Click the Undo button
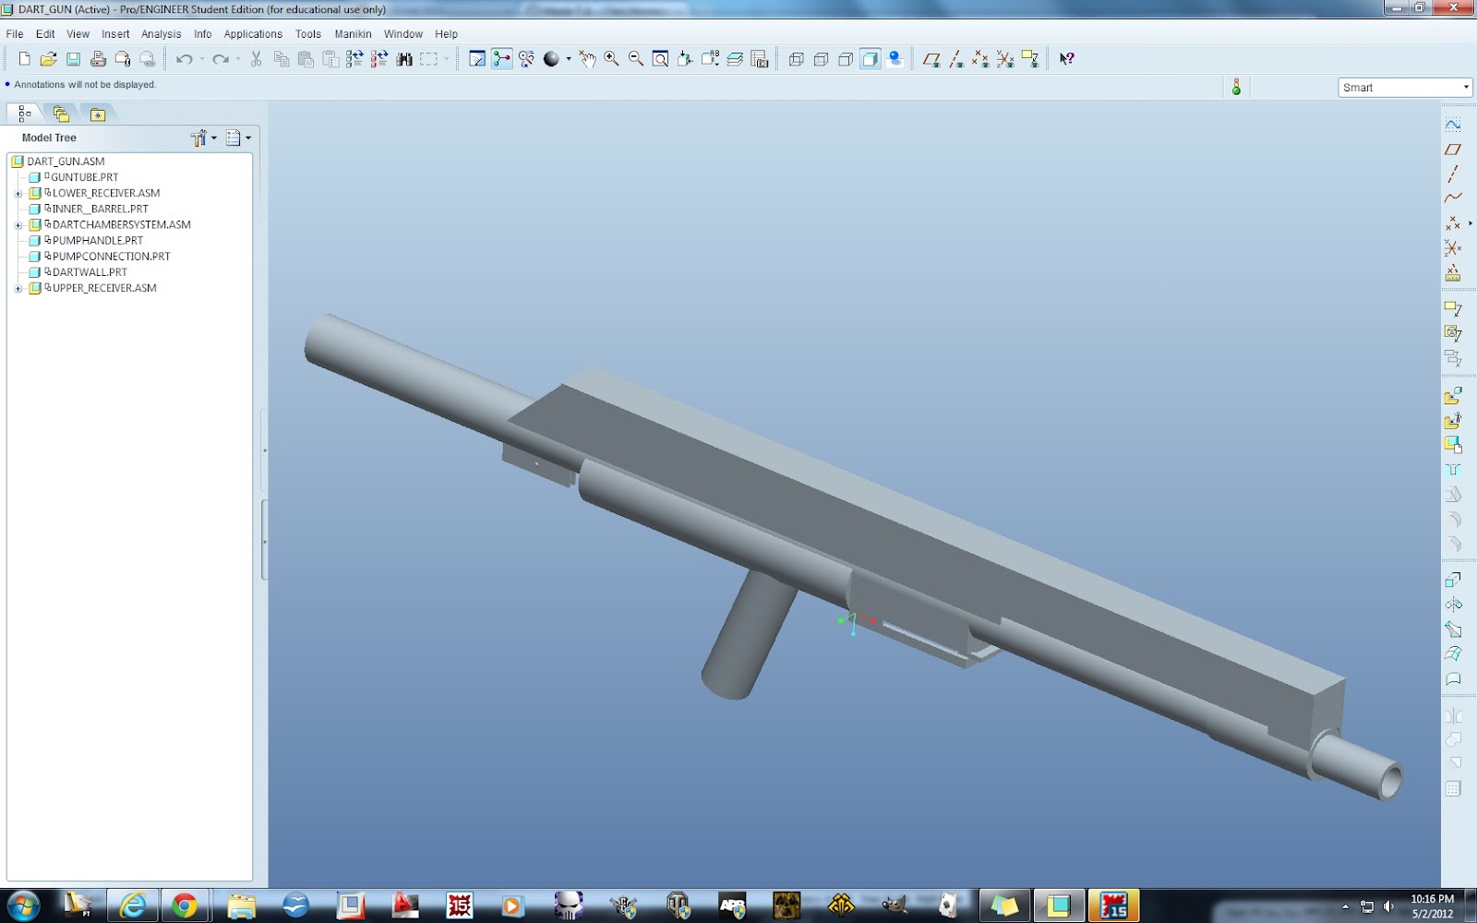This screenshot has height=923, width=1477. tap(182, 58)
